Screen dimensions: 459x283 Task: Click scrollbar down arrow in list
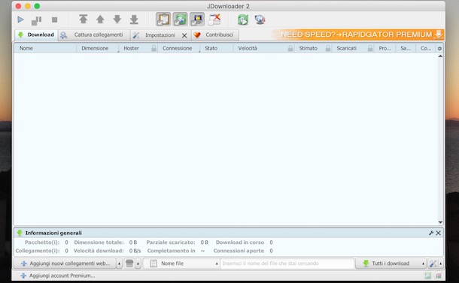click(x=440, y=222)
